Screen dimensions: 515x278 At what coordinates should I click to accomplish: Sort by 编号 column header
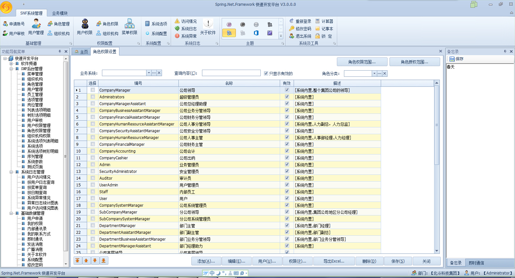click(138, 83)
